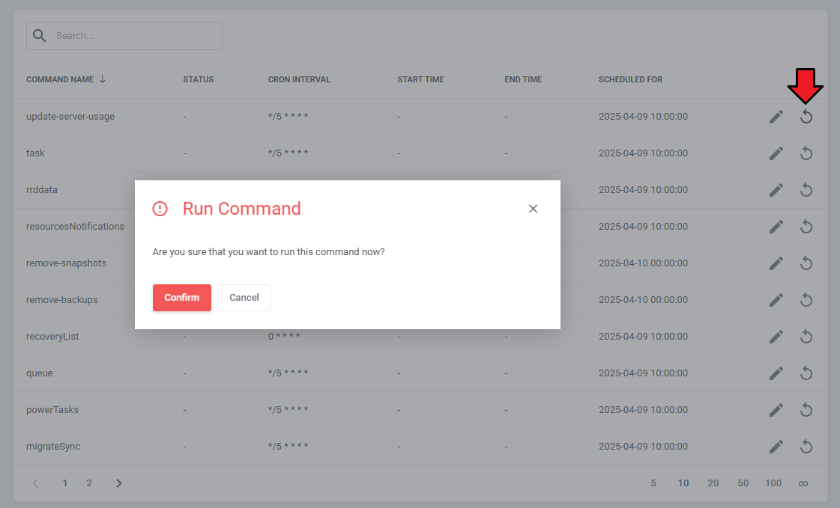
Task: Click recoveryList cron interval 0 * * * *
Action: tap(284, 337)
